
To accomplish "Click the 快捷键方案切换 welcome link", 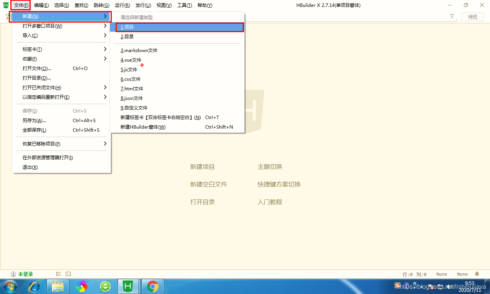I will (279, 185).
